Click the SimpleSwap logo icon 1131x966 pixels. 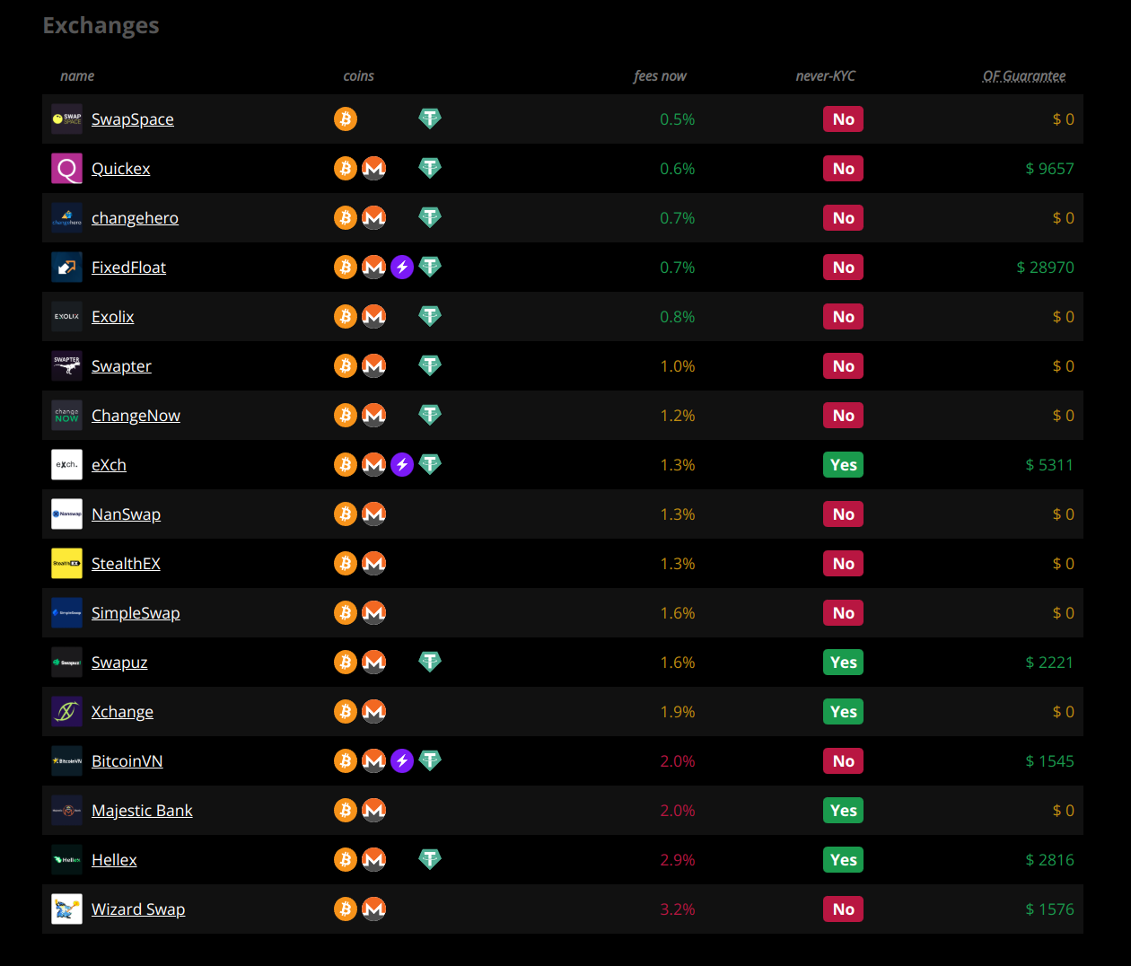click(66, 613)
